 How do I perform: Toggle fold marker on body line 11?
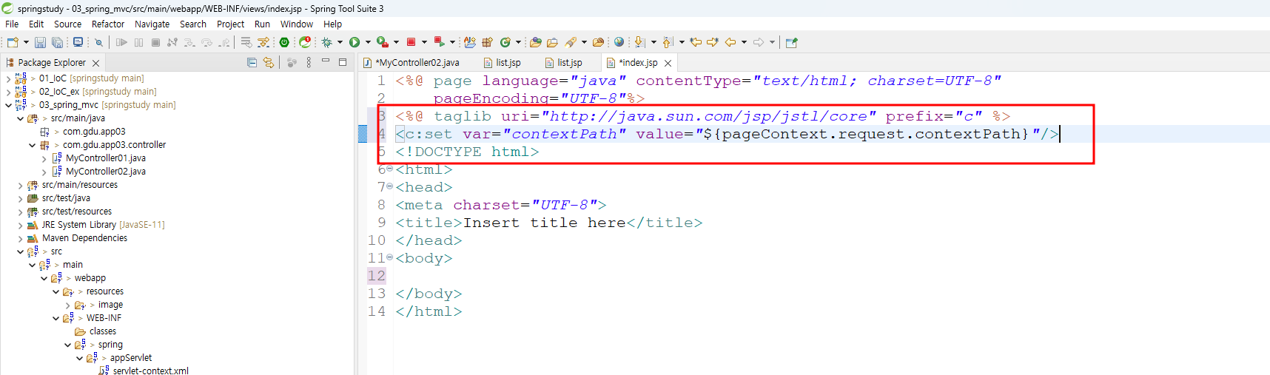click(x=390, y=258)
